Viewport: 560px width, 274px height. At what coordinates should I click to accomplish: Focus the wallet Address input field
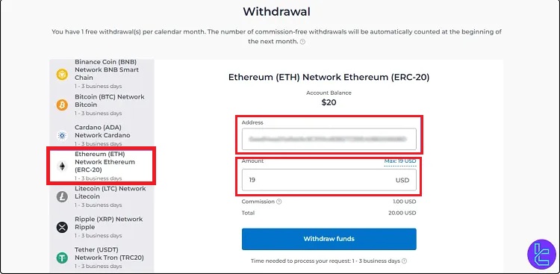[329, 139]
